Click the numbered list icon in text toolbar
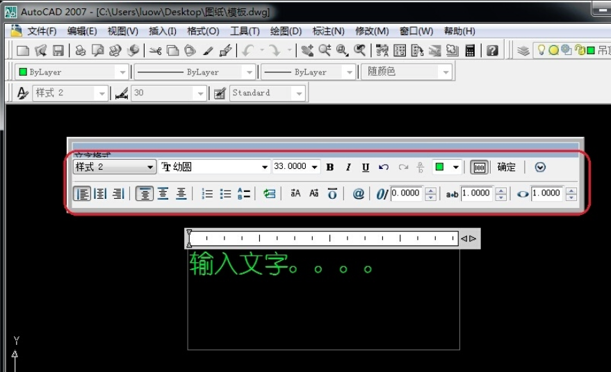 pos(207,193)
